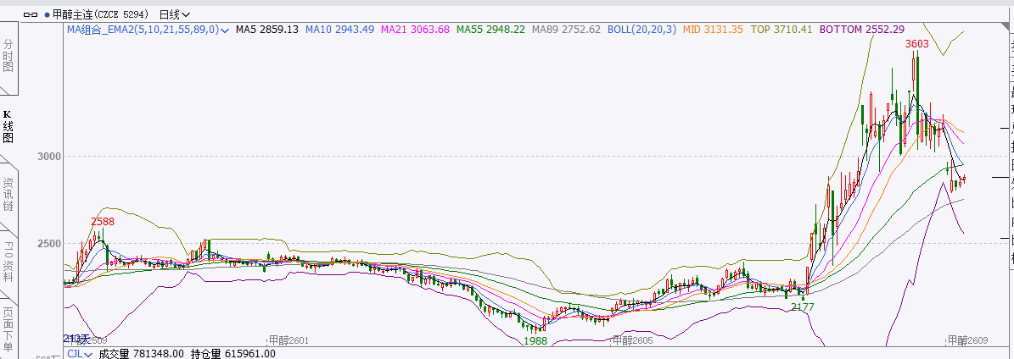Click the 1988 low price marker

535,340
